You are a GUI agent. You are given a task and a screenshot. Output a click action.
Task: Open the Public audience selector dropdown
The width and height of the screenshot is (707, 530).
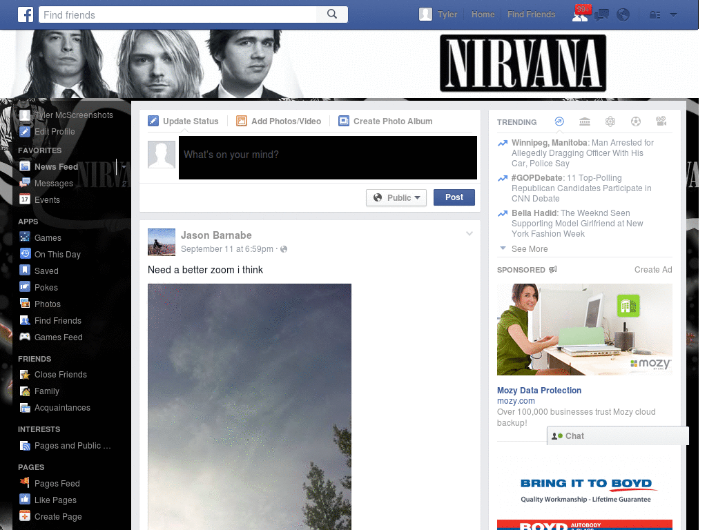[x=396, y=197]
